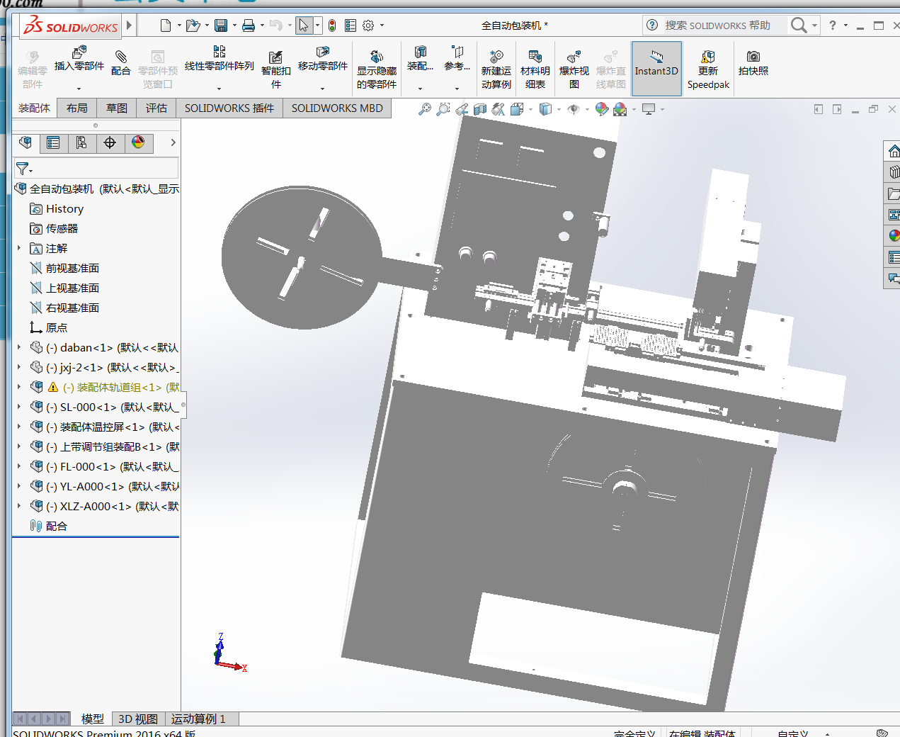This screenshot has width=900, height=737.
Task: Open the DisplayManager colored sphere tab
Action: [139, 143]
